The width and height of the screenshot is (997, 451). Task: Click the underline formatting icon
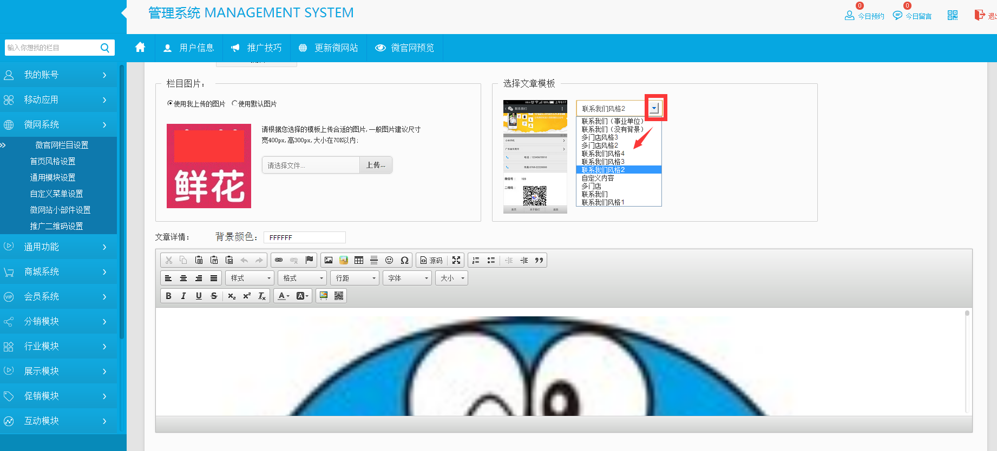point(199,296)
